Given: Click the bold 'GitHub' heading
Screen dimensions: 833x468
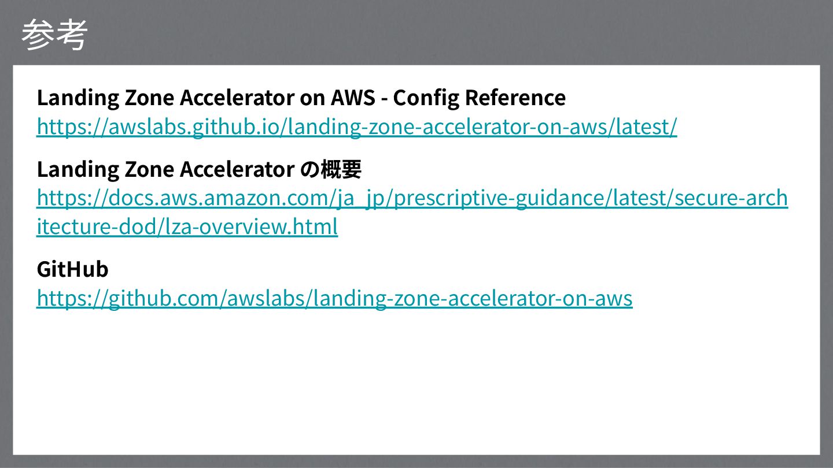Looking at the screenshot, I should [x=72, y=269].
